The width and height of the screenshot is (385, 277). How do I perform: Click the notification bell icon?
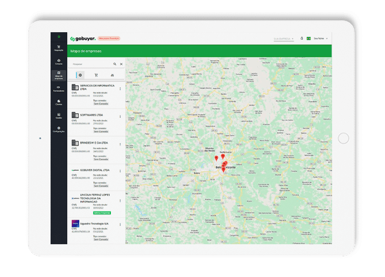(x=302, y=39)
